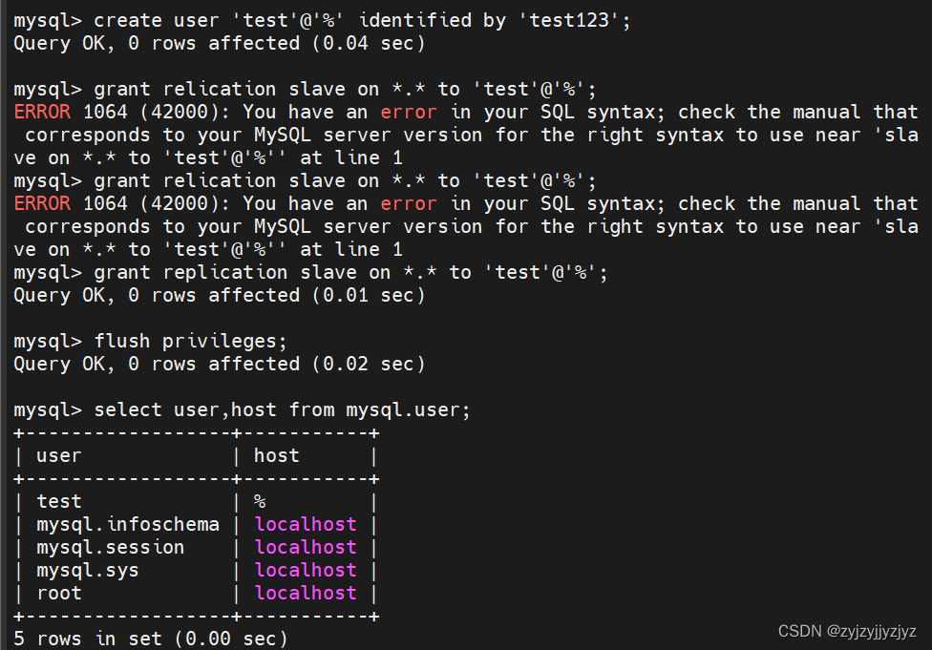The height and width of the screenshot is (650, 932).
Task: Click the '%' host cell
Action: 260,501
